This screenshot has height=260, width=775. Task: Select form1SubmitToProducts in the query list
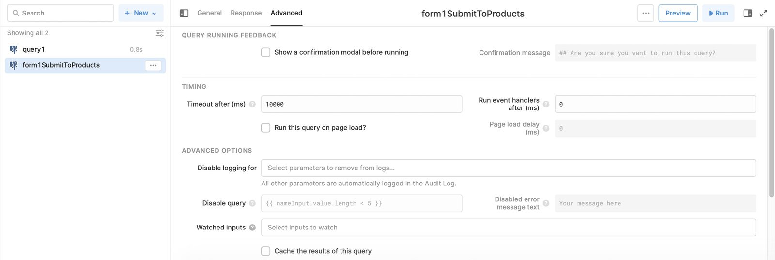[85, 65]
